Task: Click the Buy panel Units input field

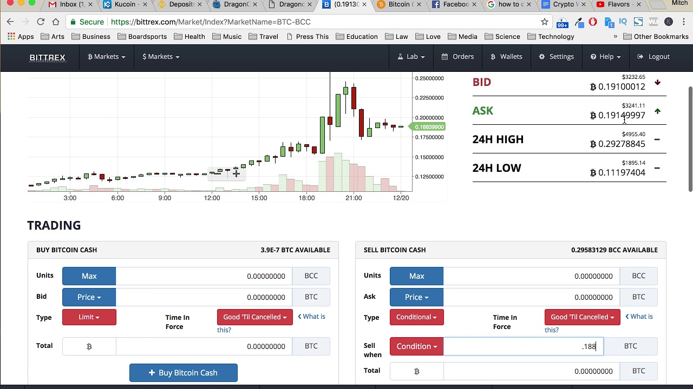Action: click(204, 276)
